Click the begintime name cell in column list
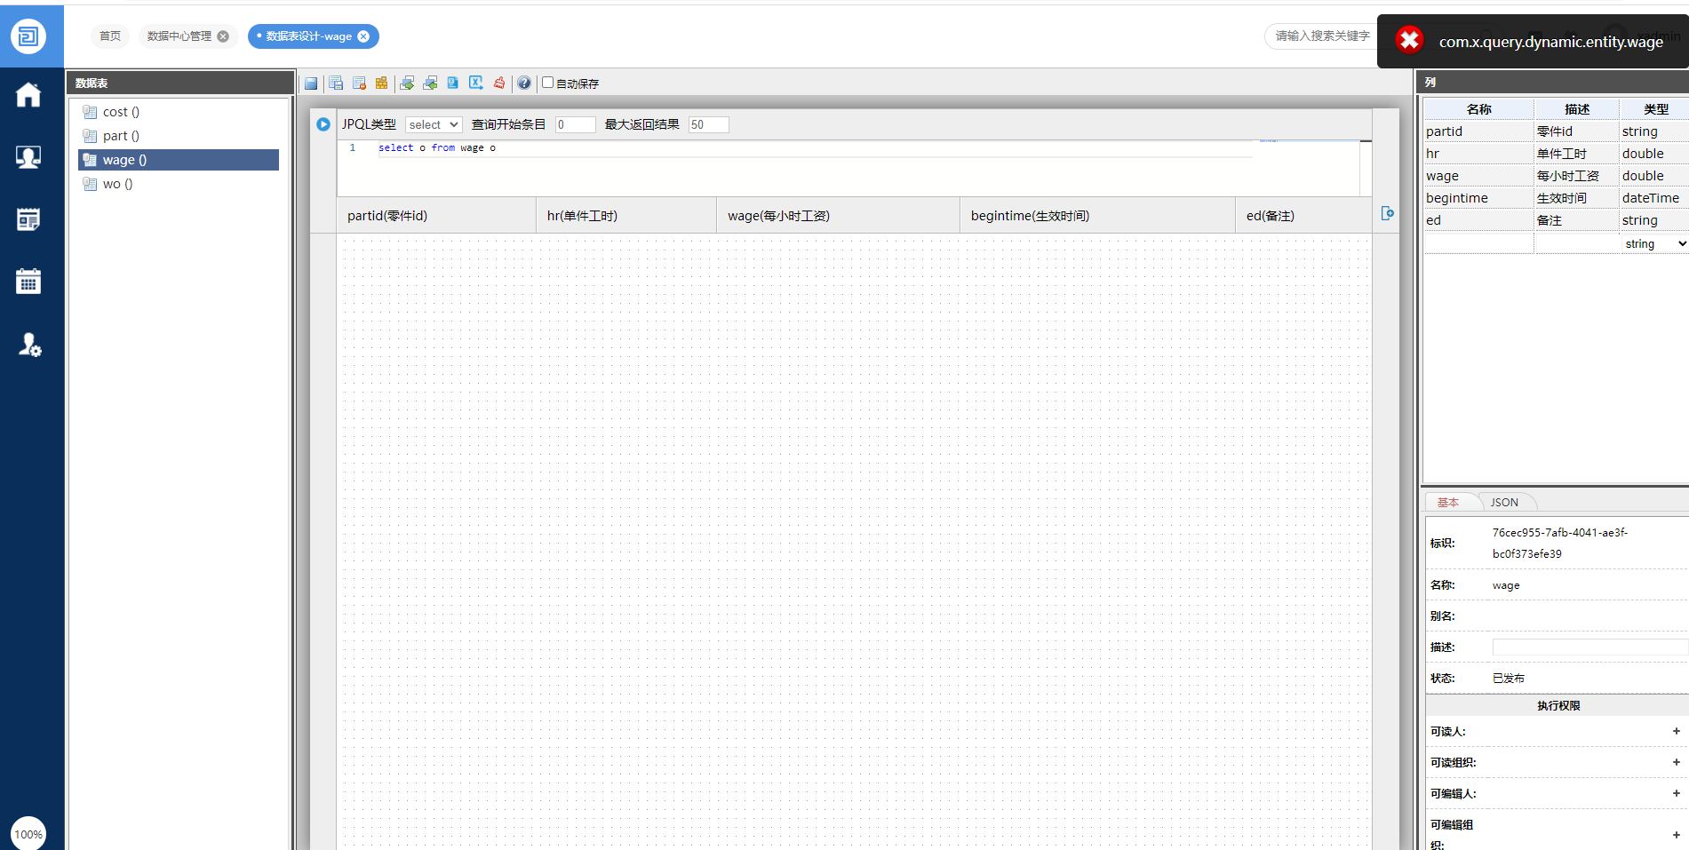This screenshot has height=850, width=1689. click(x=1478, y=198)
